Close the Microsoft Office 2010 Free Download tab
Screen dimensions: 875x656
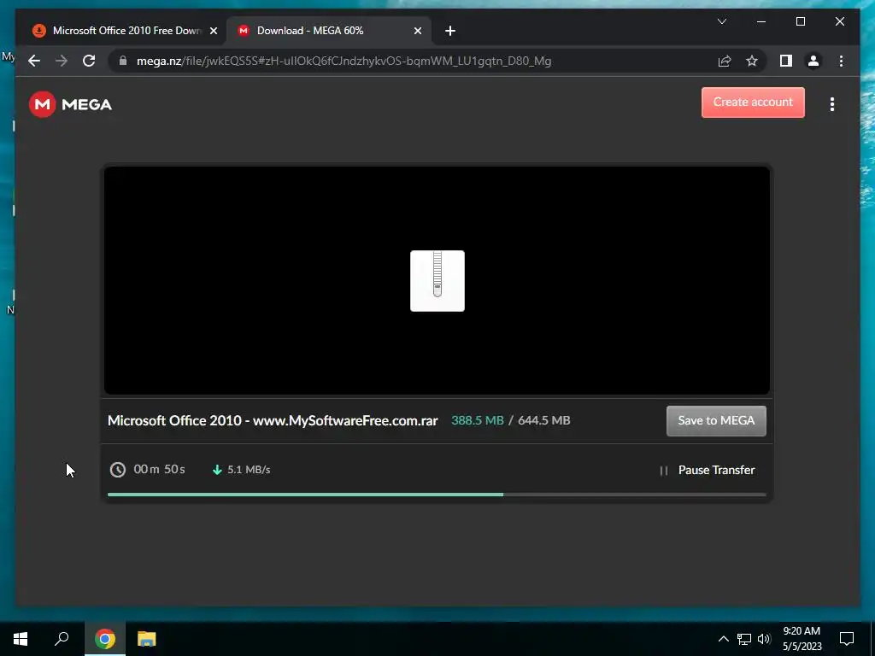tap(214, 32)
